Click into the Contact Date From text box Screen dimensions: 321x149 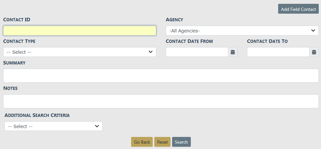click(x=197, y=52)
